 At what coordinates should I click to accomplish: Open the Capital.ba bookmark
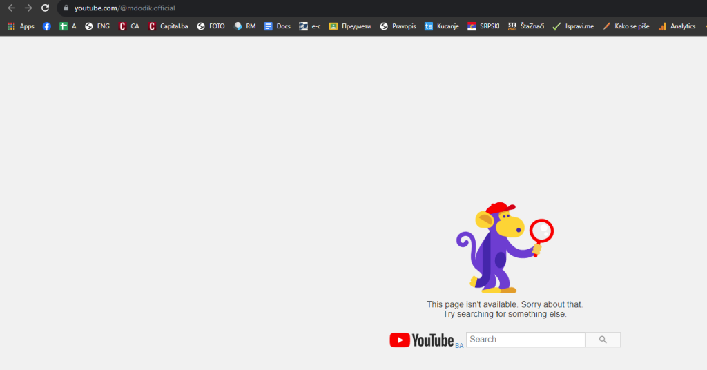click(x=168, y=26)
